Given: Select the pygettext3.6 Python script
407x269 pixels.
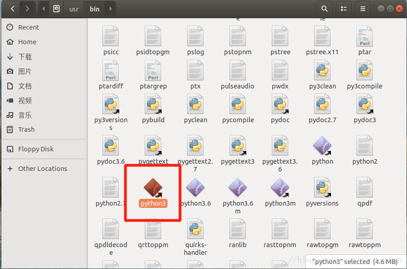Looking at the screenshot, I should [280, 154].
